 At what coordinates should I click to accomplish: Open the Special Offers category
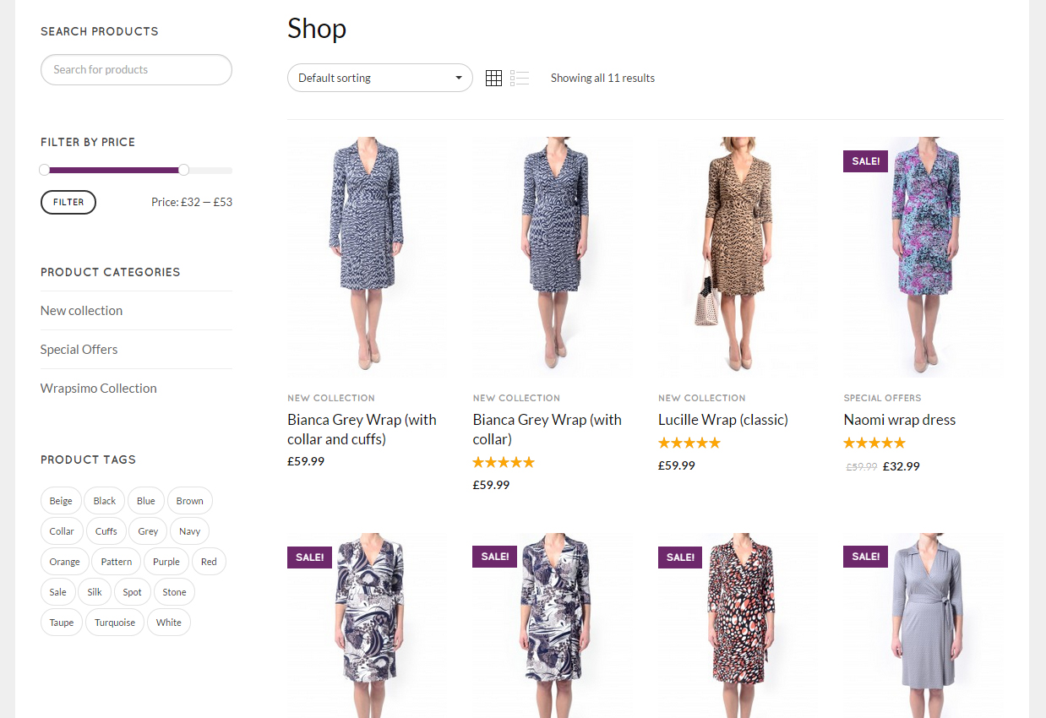[79, 350]
